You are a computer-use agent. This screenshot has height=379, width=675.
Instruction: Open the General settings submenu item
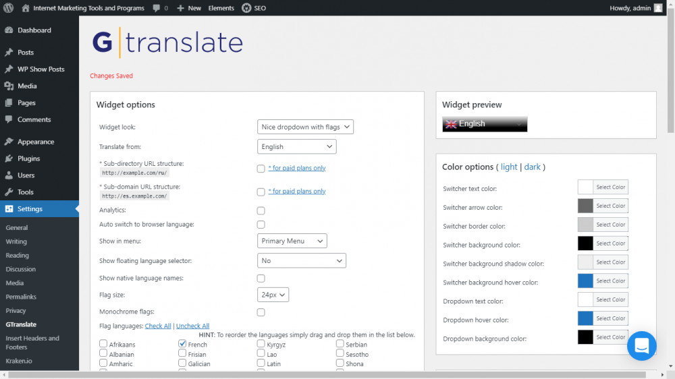17,227
